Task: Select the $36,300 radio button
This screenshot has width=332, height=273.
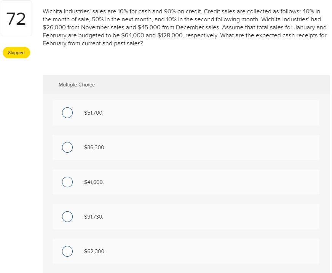Action: click(67, 147)
